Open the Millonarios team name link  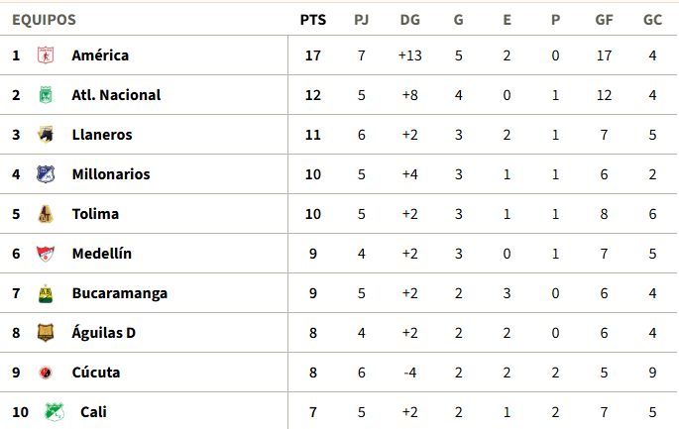coord(111,174)
